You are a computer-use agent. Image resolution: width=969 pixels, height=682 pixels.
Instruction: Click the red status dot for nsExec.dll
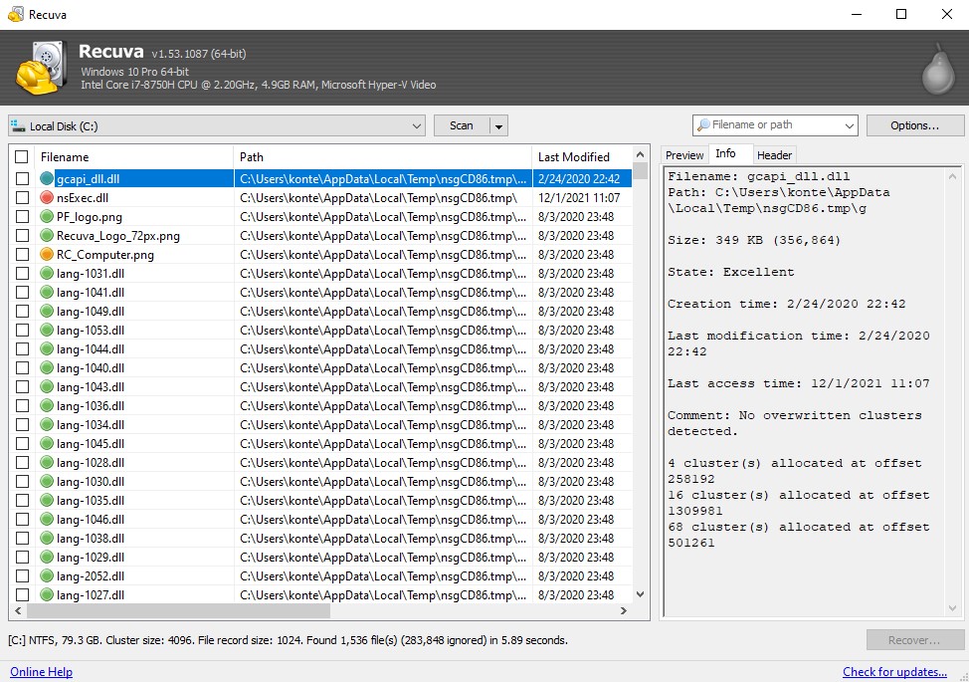pos(47,198)
